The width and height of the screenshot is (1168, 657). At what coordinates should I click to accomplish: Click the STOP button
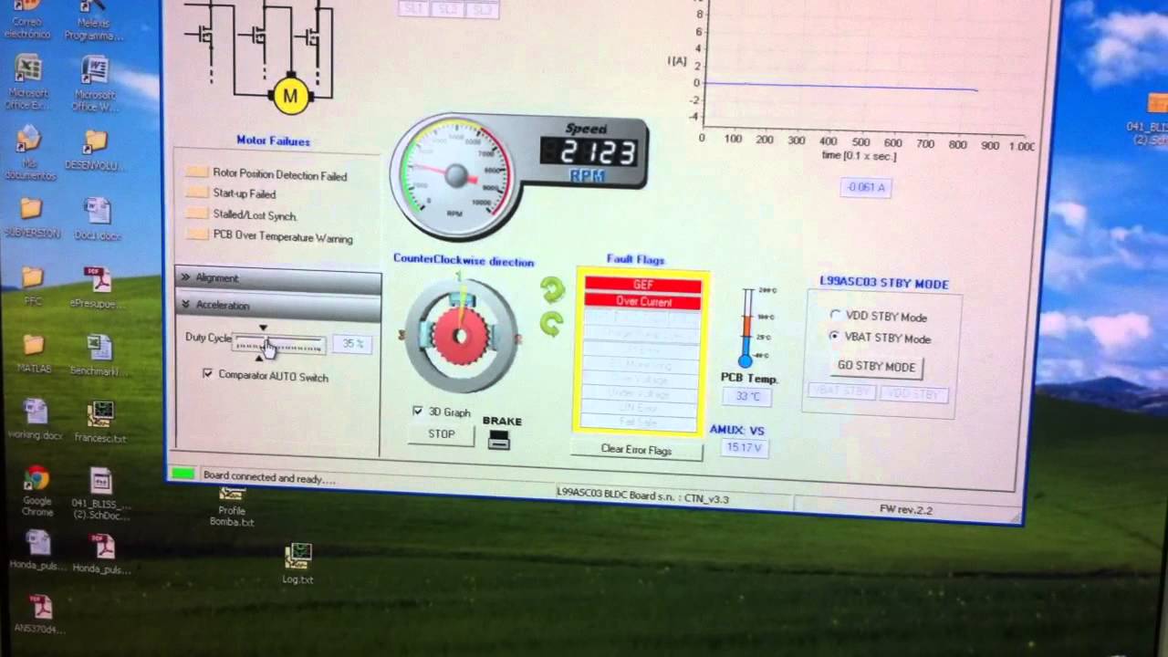pos(442,434)
